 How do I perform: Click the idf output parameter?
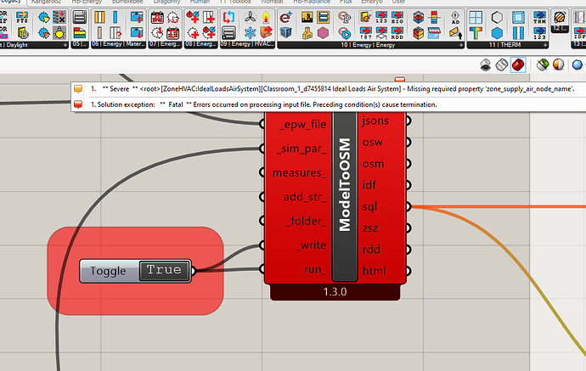369,185
